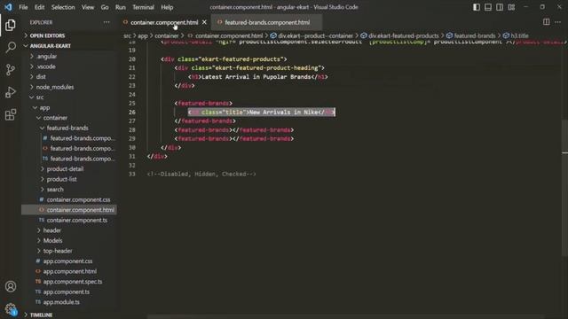Screen dimensions: 568x319
Task: Toggle primary side bar layout icon
Action: [x=477, y=7]
